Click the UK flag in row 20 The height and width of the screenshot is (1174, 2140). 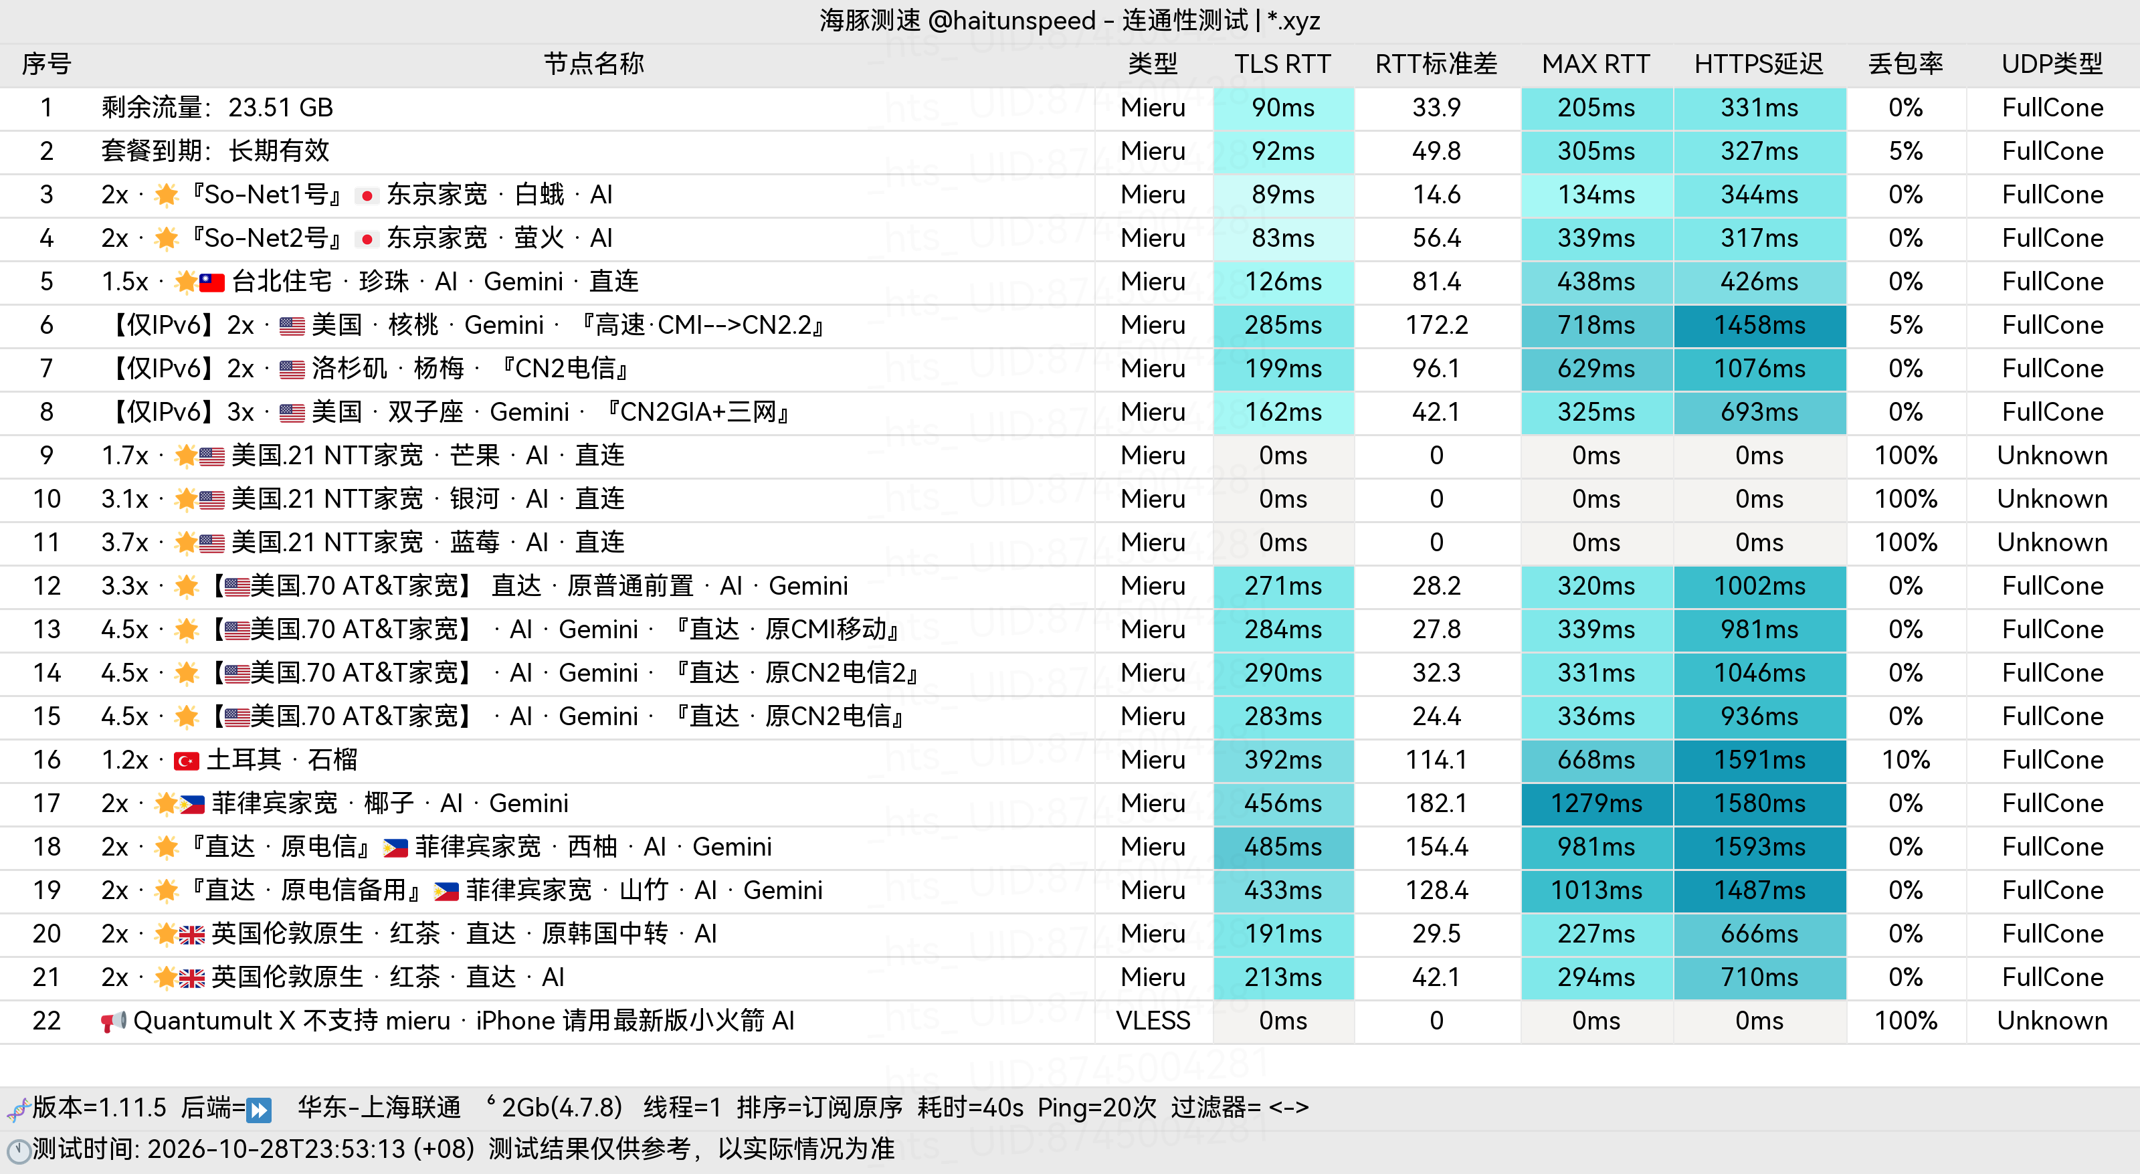pos(192,935)
